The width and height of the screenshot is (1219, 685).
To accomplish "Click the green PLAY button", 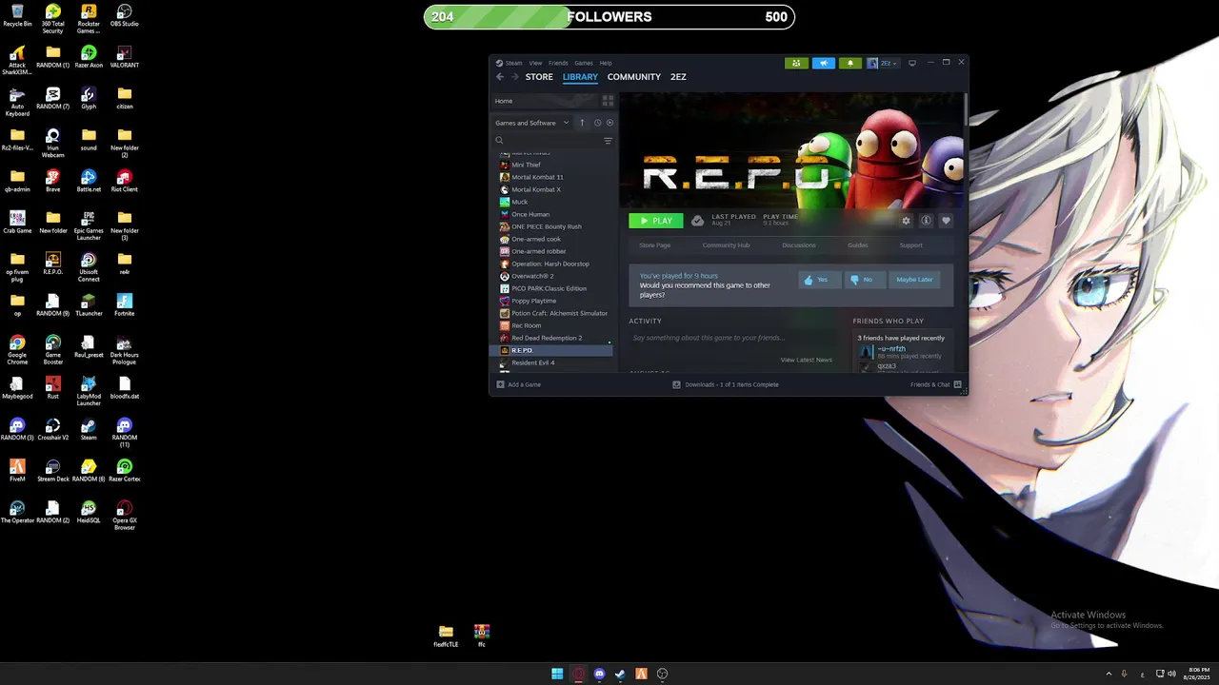I will tap(656, 221).
